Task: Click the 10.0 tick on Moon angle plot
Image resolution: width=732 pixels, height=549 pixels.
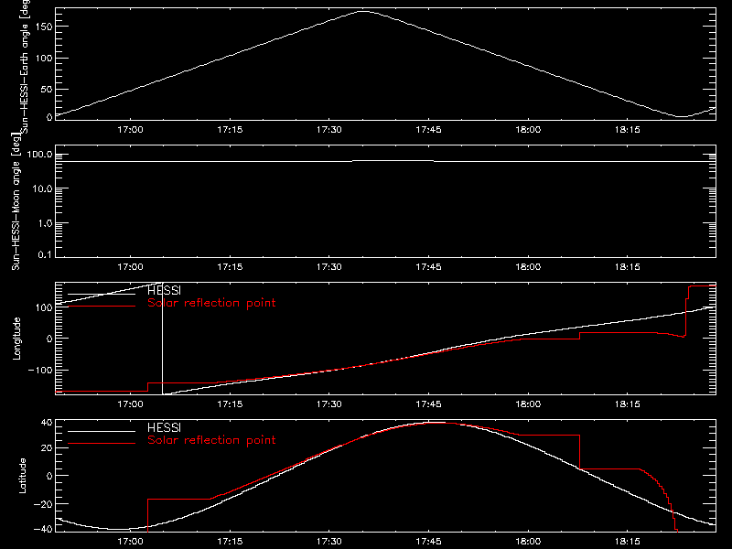Action: click(x=42, y=188)
